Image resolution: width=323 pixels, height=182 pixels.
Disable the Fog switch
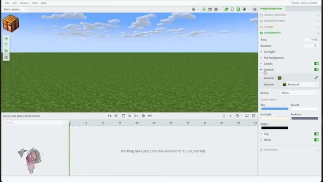[316, 134]
